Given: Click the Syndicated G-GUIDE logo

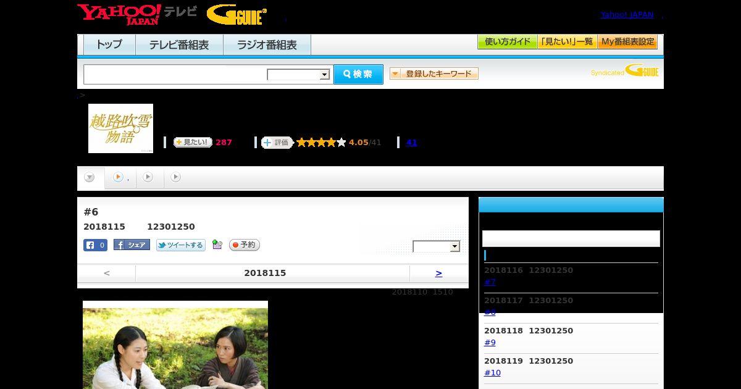Looking at the screenshot, I should coord(625,71).
